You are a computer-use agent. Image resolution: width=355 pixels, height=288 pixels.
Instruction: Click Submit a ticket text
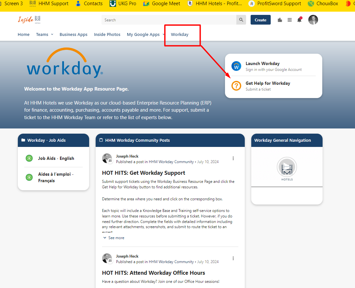(258, 89)
